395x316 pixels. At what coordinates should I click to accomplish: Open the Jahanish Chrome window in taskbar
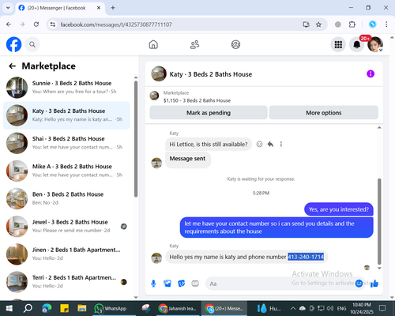tap(179, 308)
